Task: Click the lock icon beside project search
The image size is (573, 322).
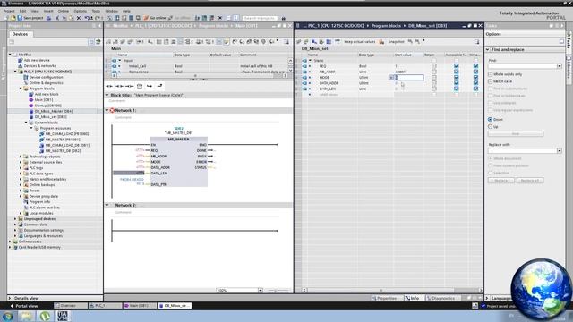Action: pyautogui.click(x=283, y=18)
